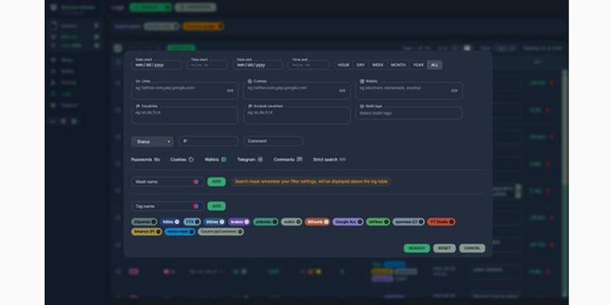Click the Time start field
Viewport: 611px width, 305px height.
208,65
